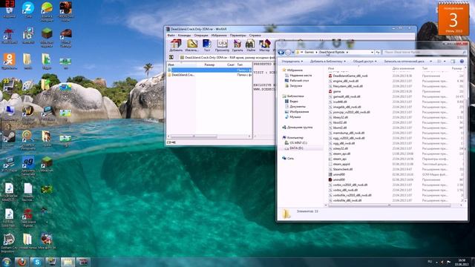Open the Общий доступ dropdown

[364, 62]
